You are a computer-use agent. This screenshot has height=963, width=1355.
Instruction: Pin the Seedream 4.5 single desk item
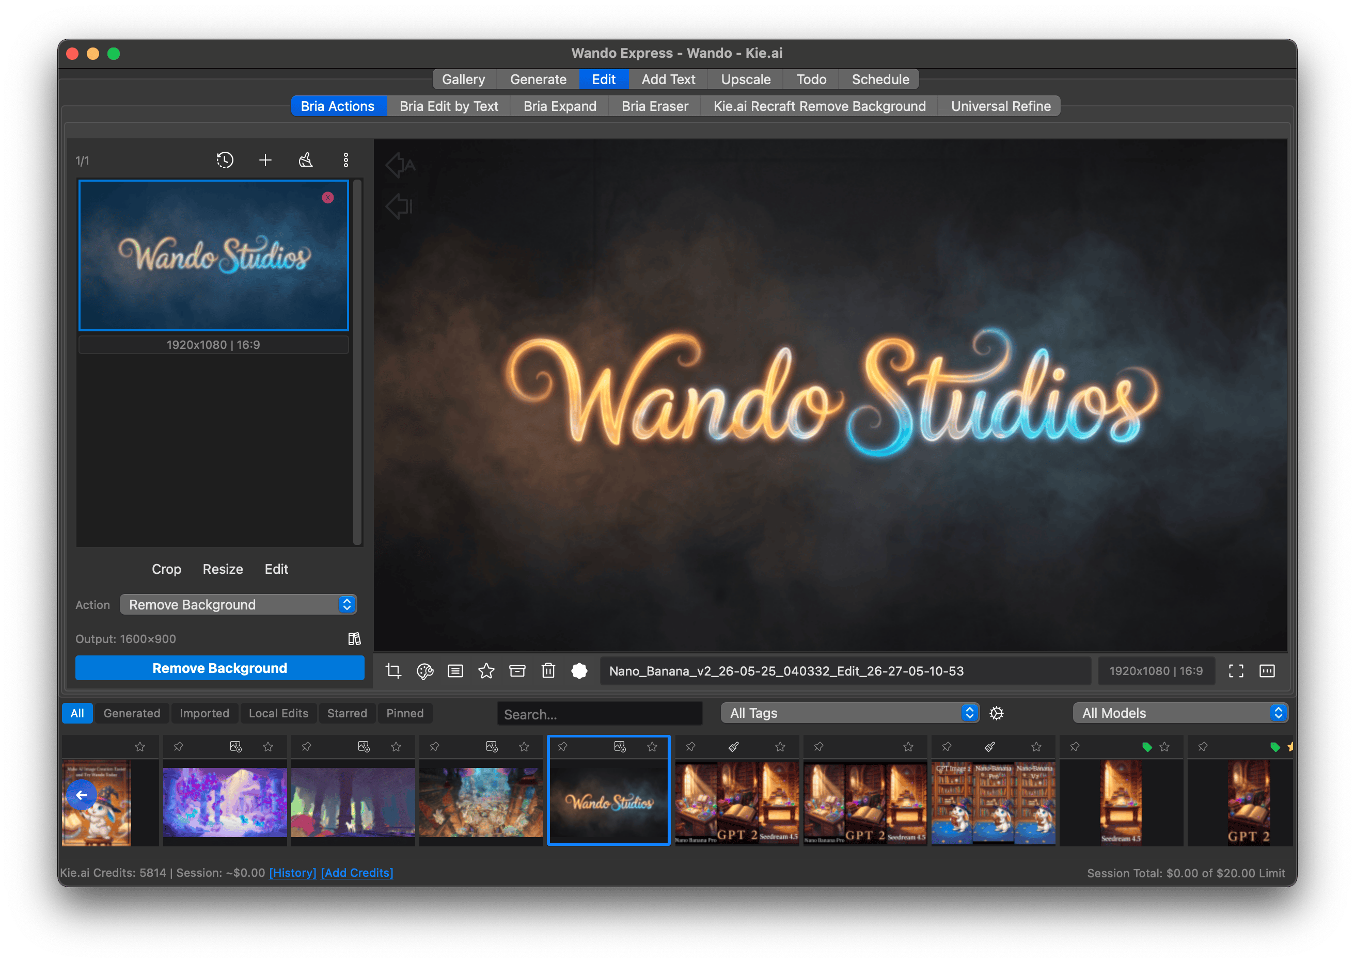point(1075,747)
